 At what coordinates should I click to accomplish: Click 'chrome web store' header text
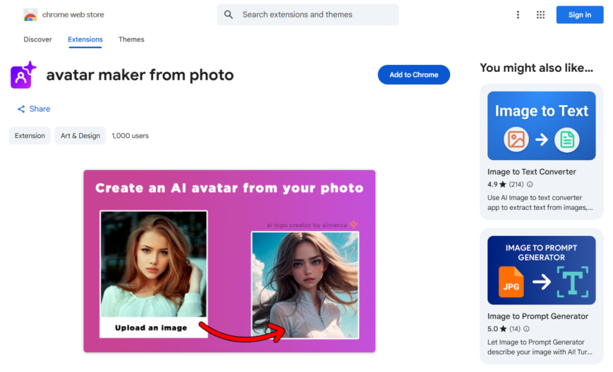(x=73, y=15)
